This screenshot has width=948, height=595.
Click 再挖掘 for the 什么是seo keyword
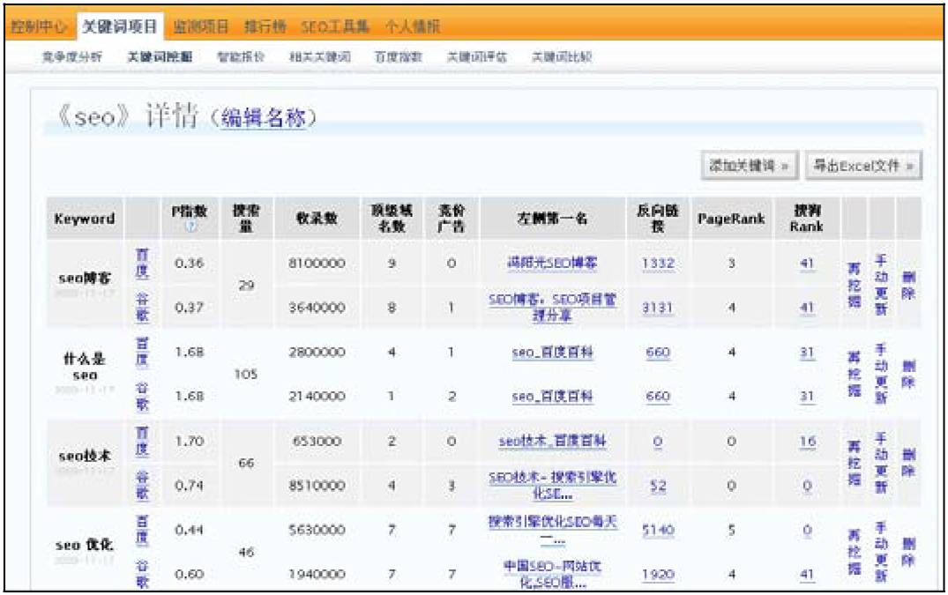[x=854, y=374]
